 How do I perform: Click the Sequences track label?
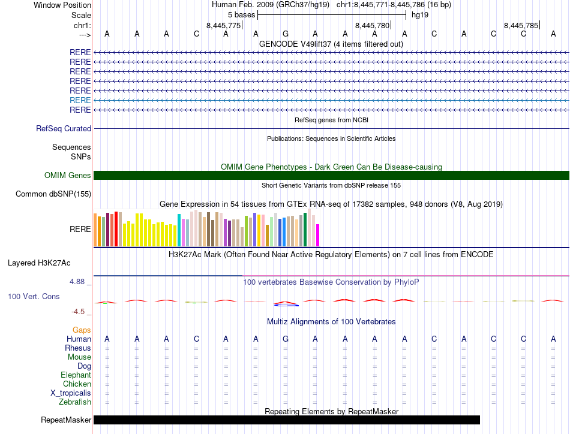[71, 147]
